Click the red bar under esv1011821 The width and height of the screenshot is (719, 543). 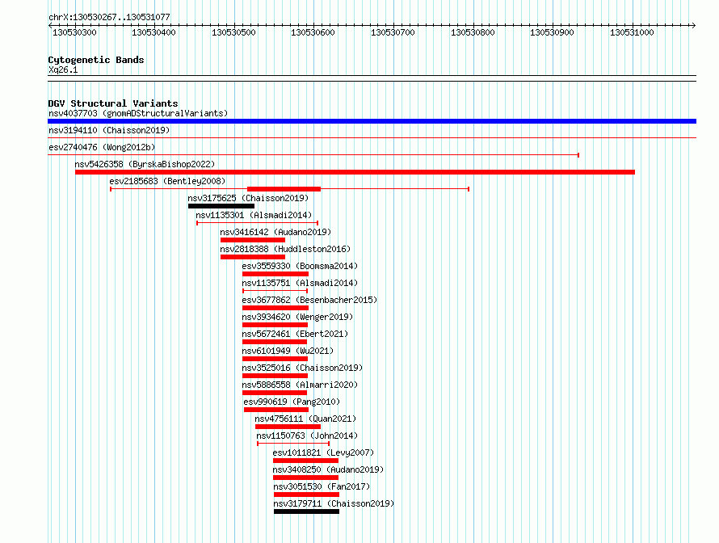coord(305,461)
